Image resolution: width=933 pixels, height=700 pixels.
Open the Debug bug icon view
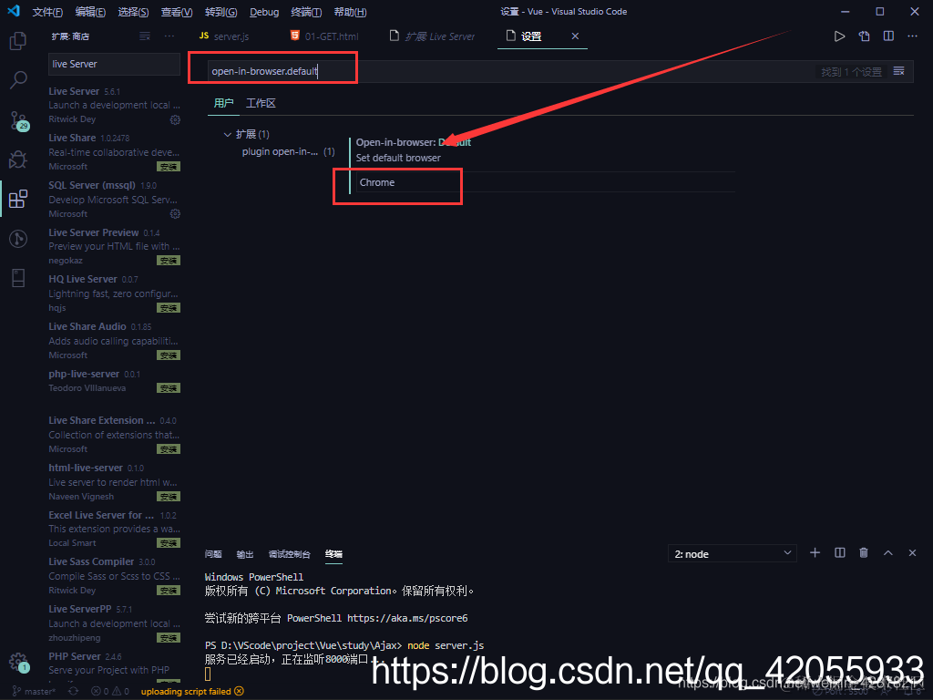(x=18, y=160)
